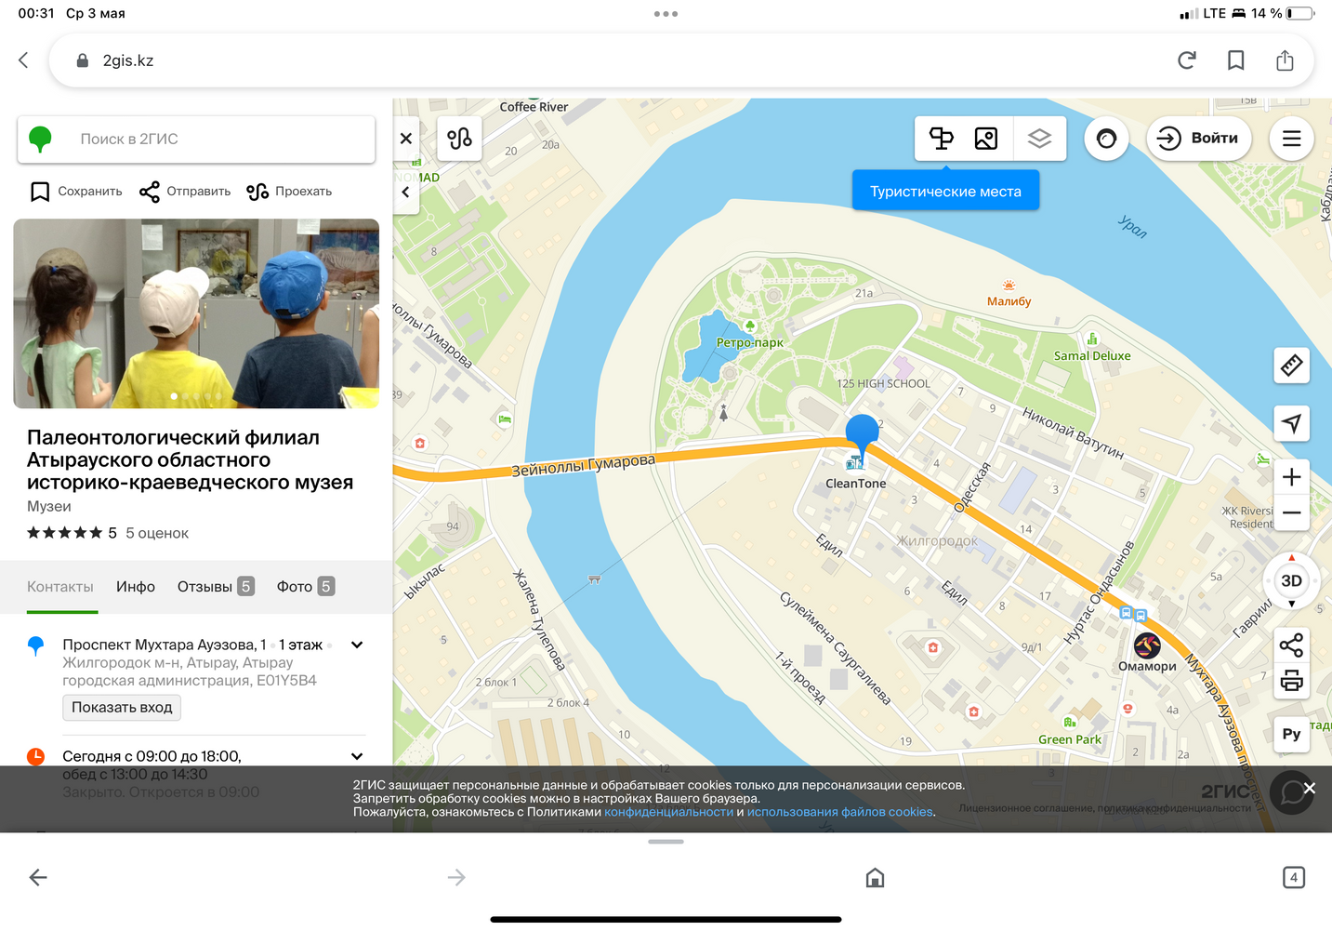Expand the working hours chevron
1332x931 pixels.
(x=357, y=756)
